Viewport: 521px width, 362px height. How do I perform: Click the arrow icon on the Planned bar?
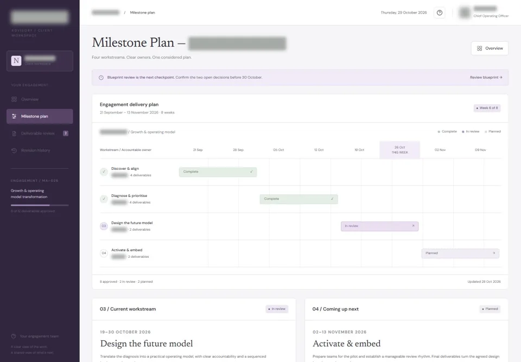click(x=494, y=253)
